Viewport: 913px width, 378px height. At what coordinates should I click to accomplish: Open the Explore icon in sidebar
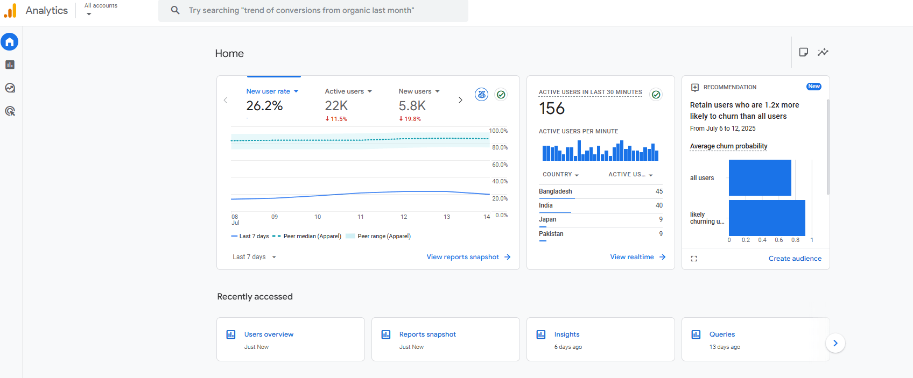point(10,88)
